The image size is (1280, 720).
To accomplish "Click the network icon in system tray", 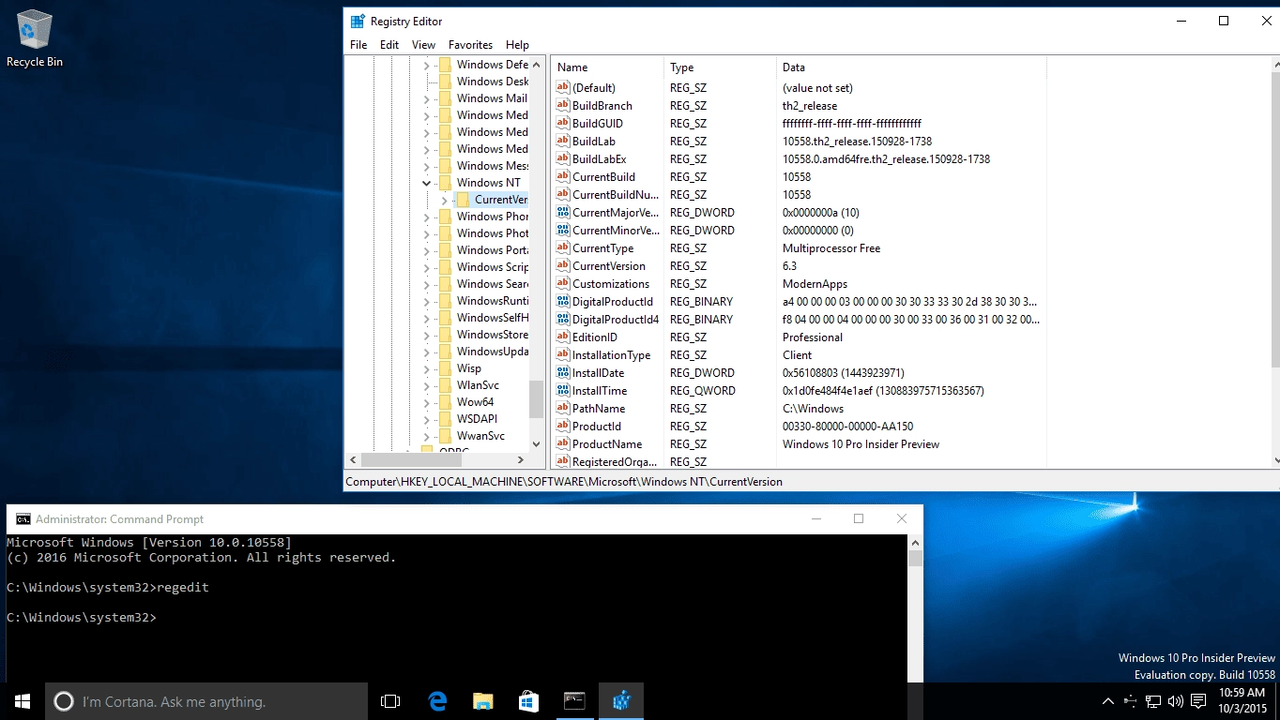I will [1153, 701].
